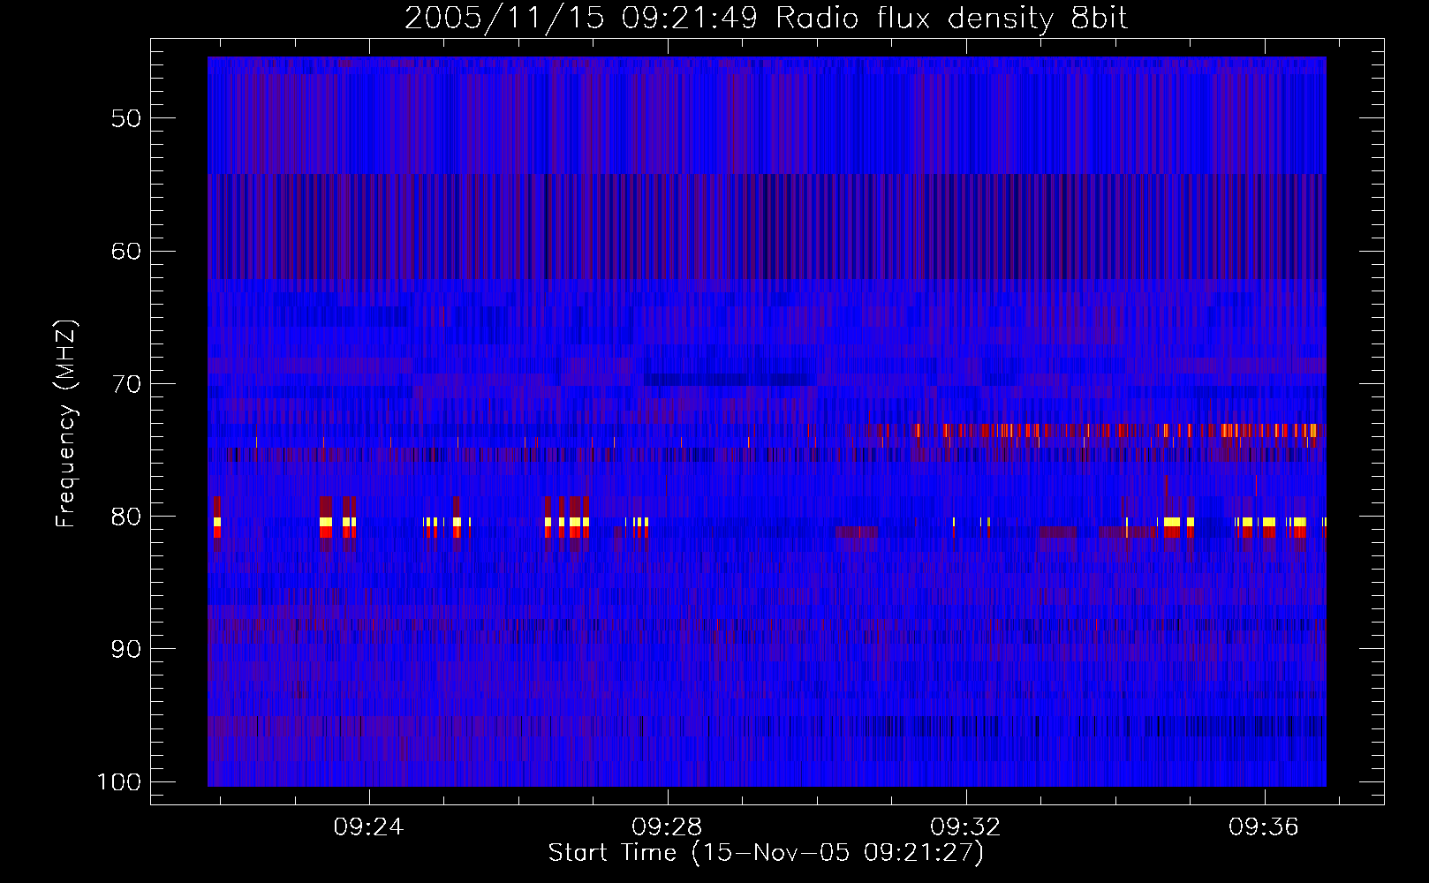The width and height of the screenshot is (1429, 883).
Task: Select the 80 frequency tick label
Action: 126,517
